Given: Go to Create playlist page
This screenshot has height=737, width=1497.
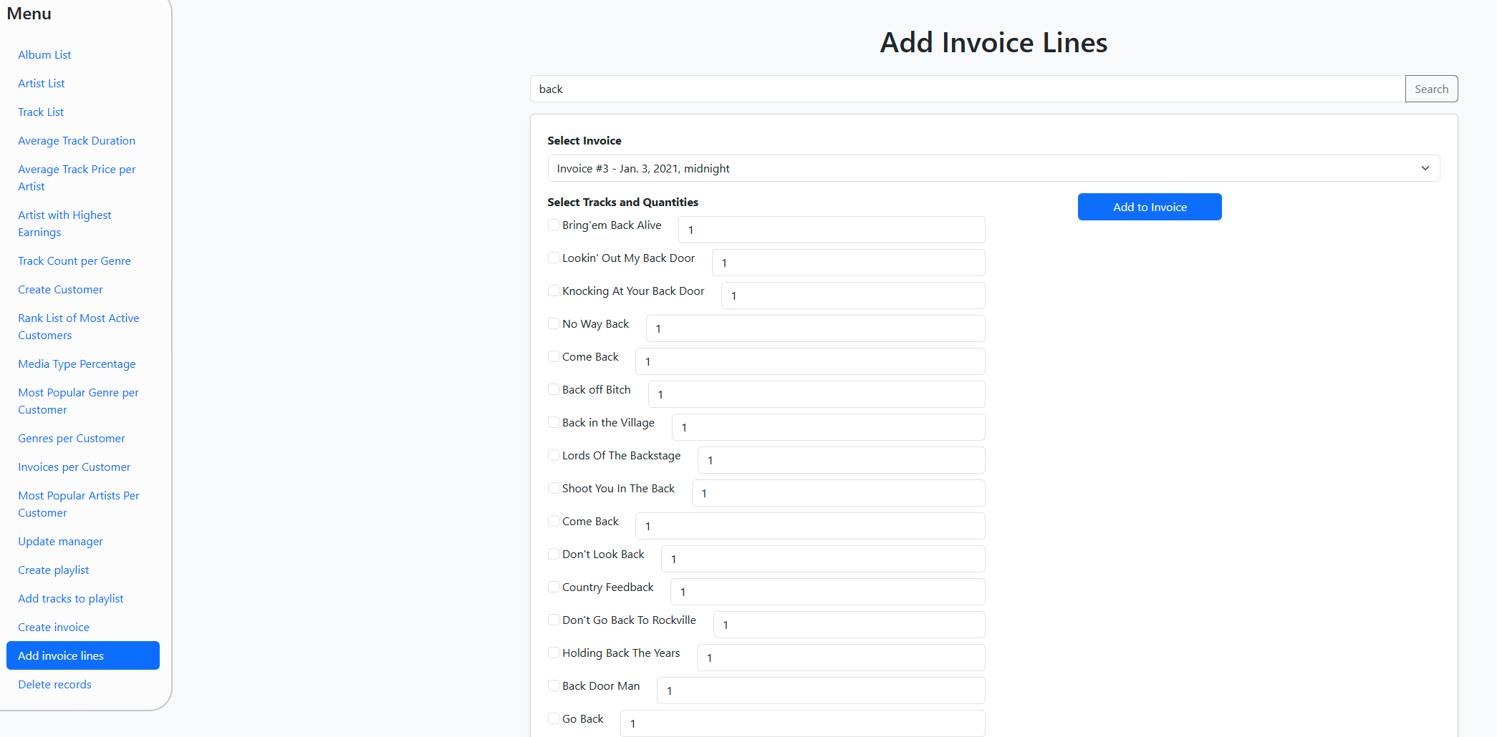Looking at the screenshot, I should 54,570.
